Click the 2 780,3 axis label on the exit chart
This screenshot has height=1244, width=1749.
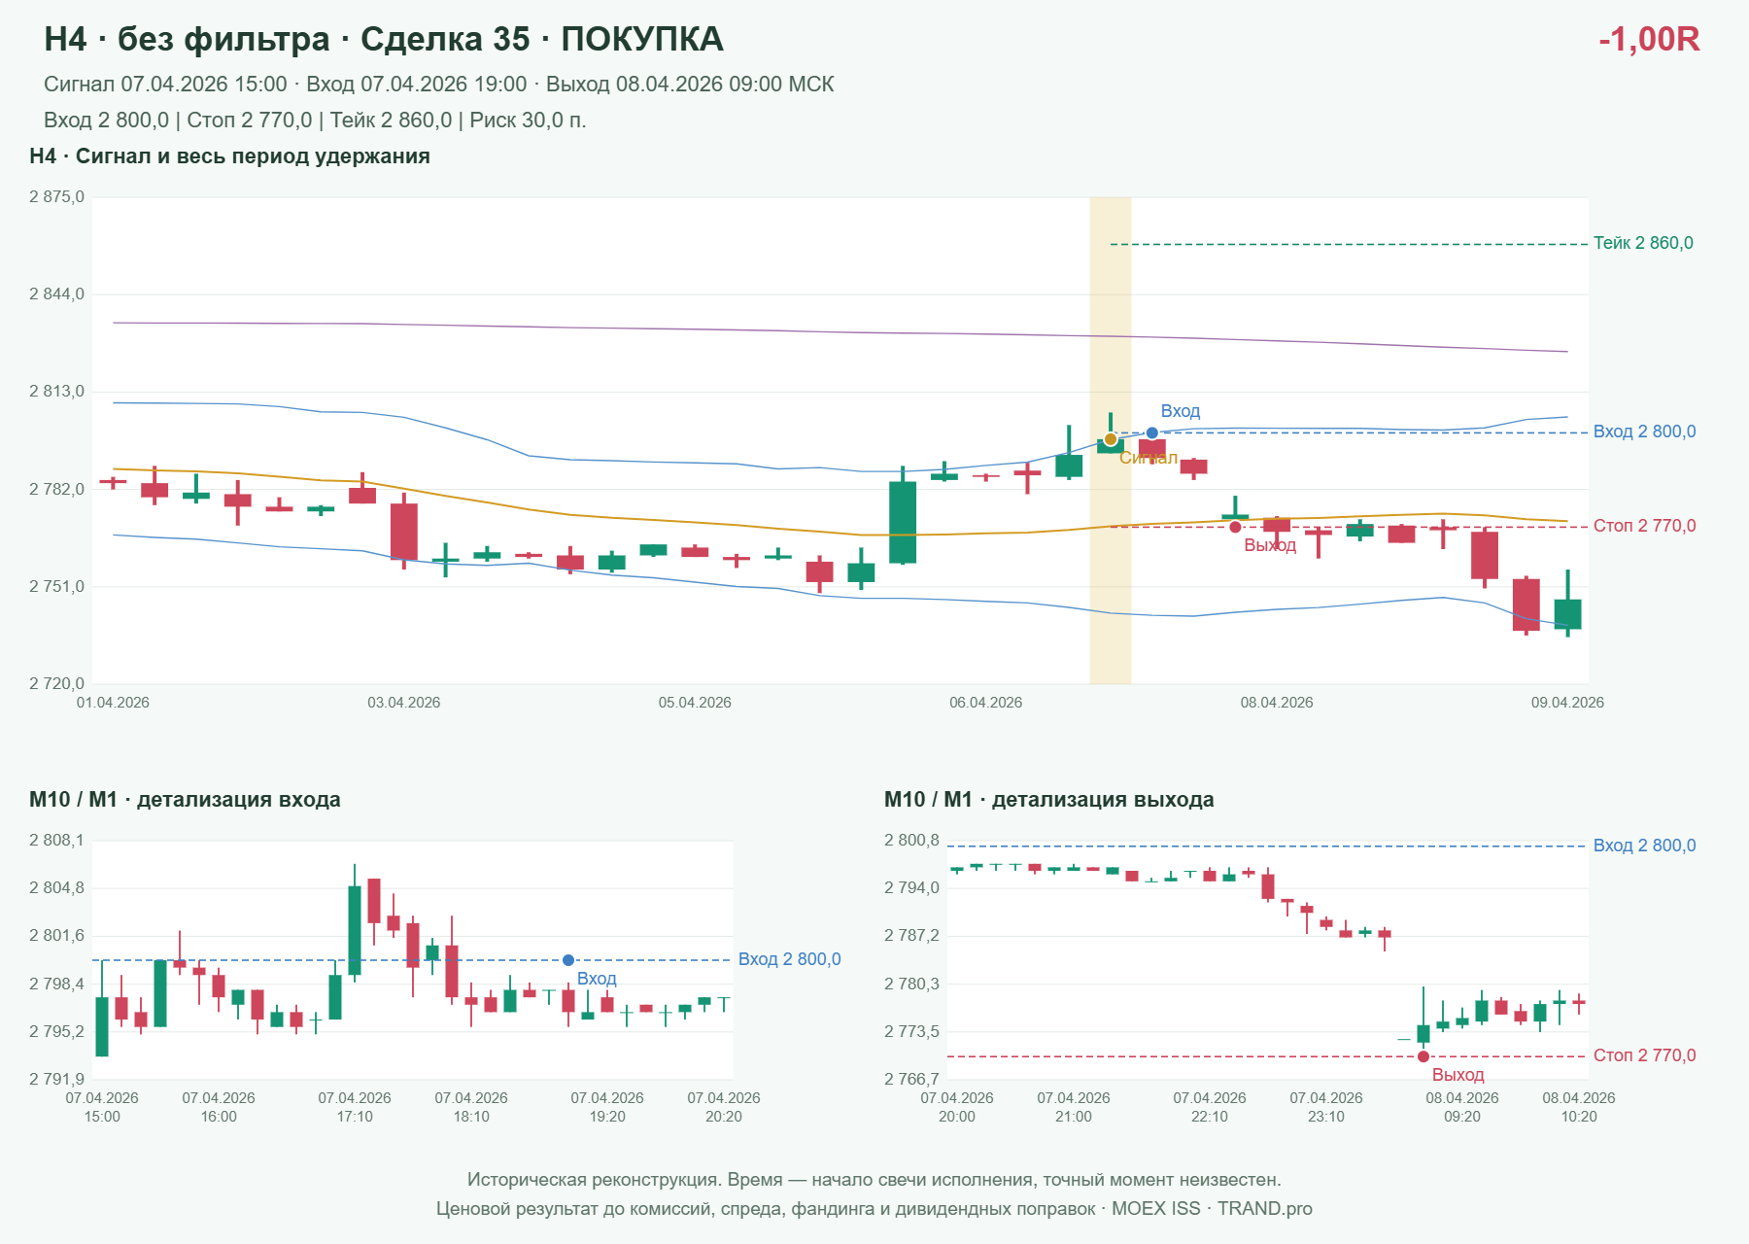(x=911, y=985)
